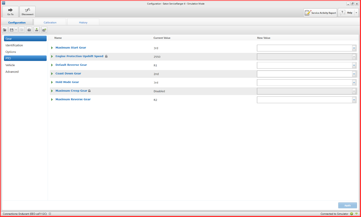Select the Vehicle category in sidebar

coord(10,65)
